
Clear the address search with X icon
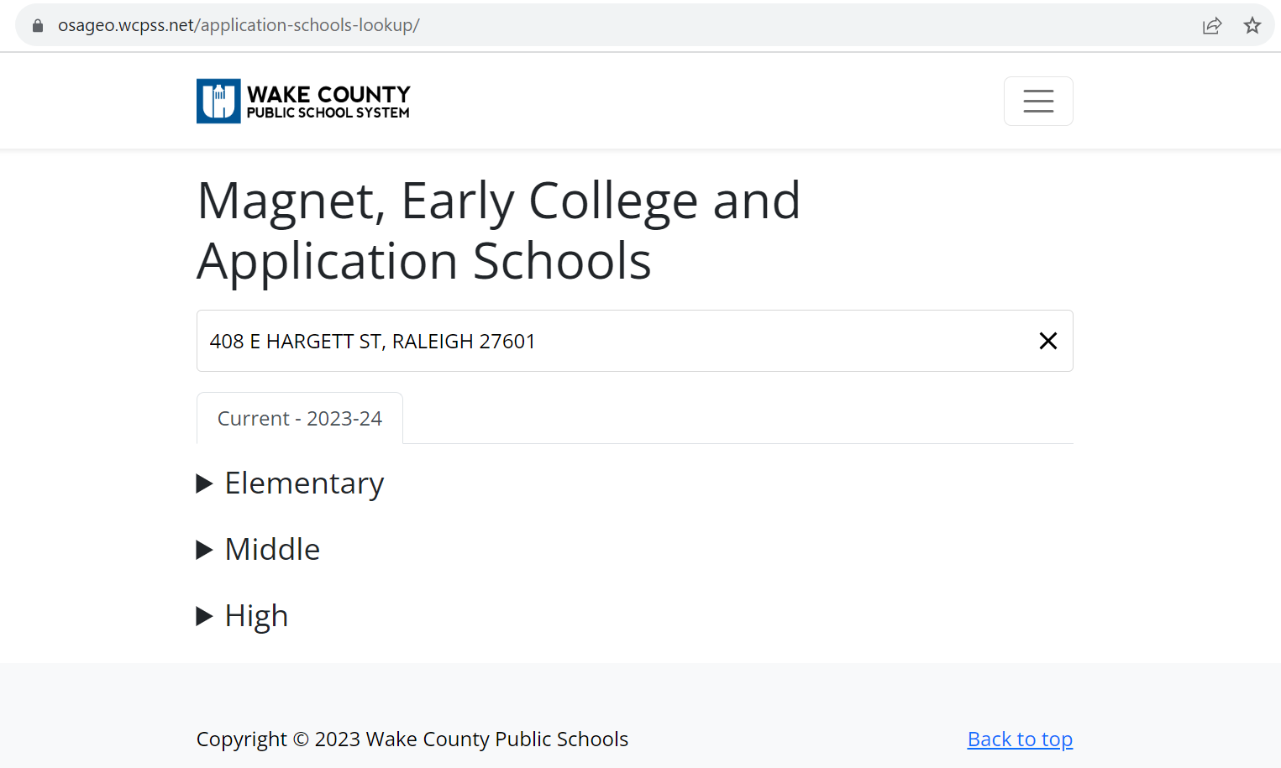[x=1047, y=341]
